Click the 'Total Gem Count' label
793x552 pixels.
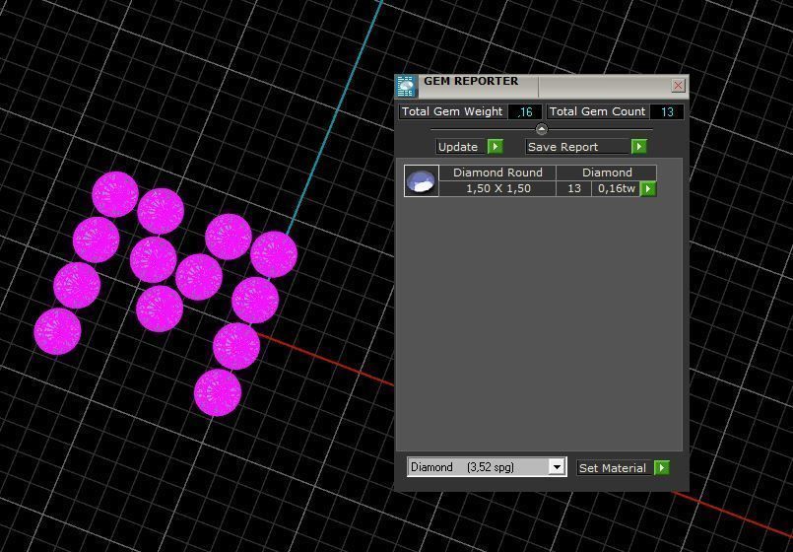[597, 111]
